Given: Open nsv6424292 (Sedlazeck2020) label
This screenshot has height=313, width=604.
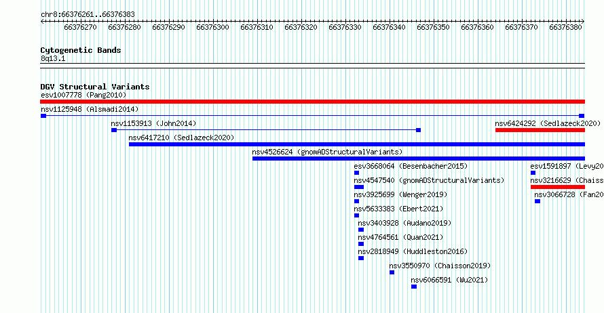Looking at the screenshot, I should (548, 123).
